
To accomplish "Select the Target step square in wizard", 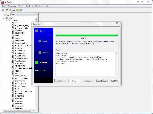I will pyautogui.click(x=40, y=41).
